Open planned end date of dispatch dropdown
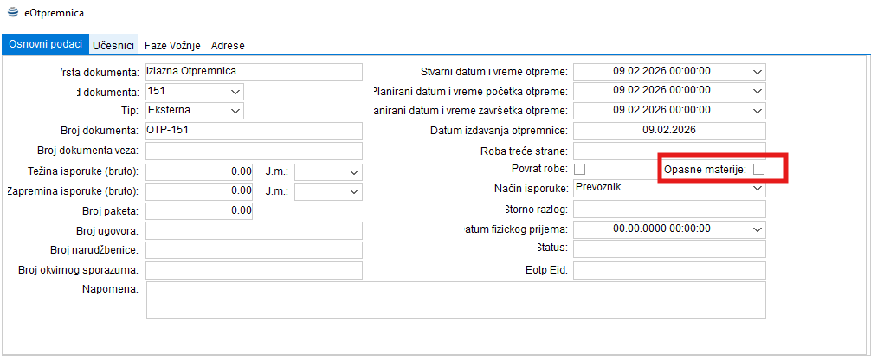The height and width of the screenshot is (361, 877). [758, 111]
